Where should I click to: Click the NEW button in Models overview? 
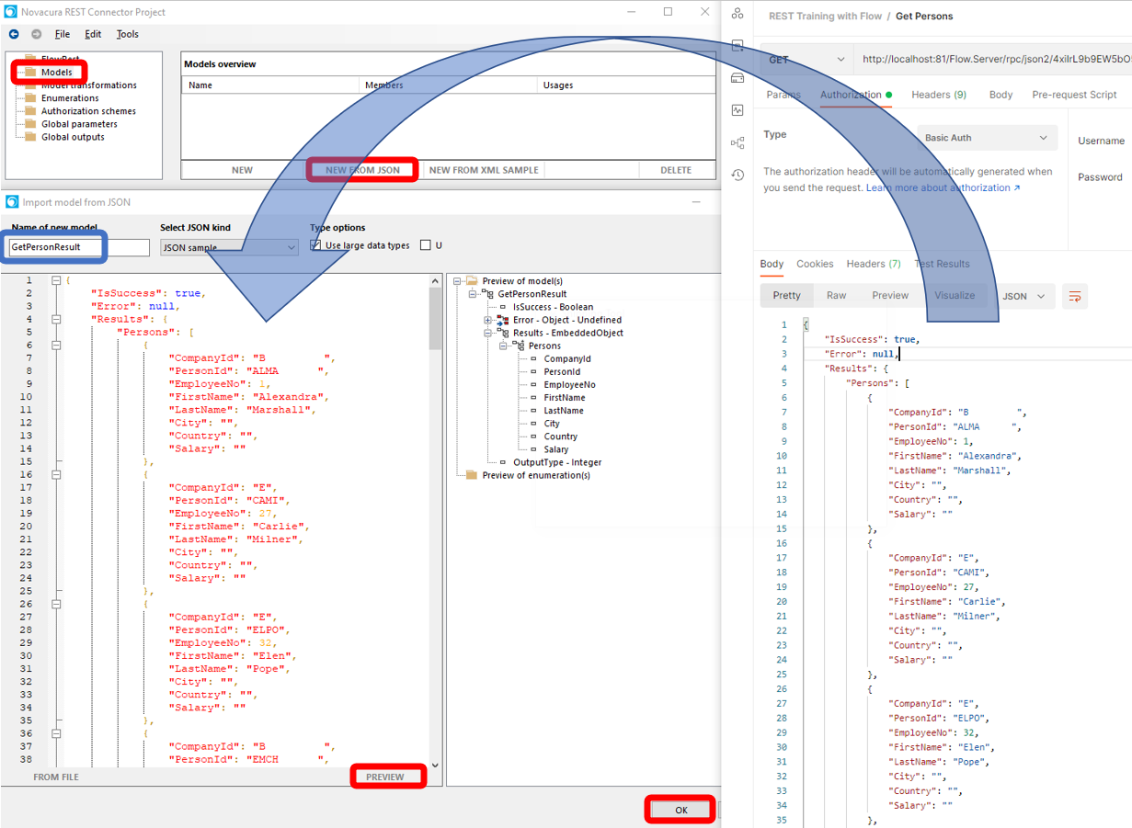[x=242, y=170]
